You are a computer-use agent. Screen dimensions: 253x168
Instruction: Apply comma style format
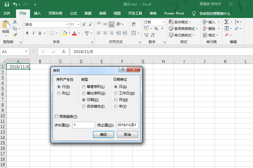click(162, 29)
